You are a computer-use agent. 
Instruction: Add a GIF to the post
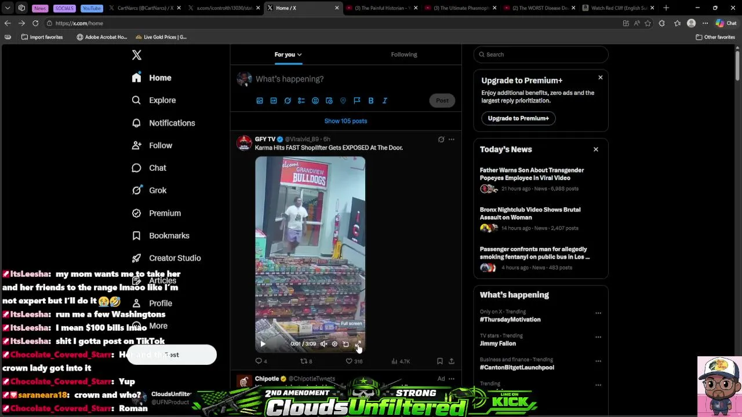pyautogui.click(x=274, y=101)
